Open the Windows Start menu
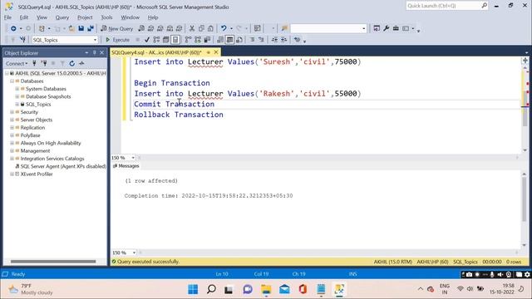Screen dimensions: 532x299 point(193,289)
